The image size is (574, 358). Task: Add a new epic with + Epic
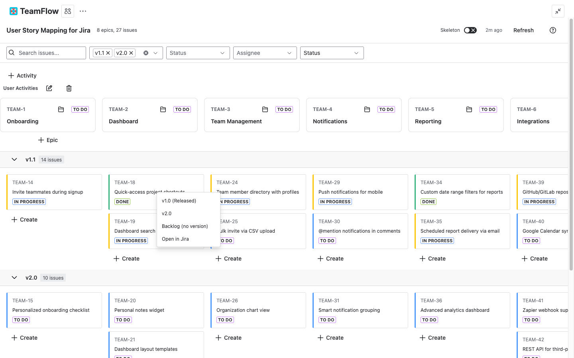pyautogui.click(x=48, y=140)
